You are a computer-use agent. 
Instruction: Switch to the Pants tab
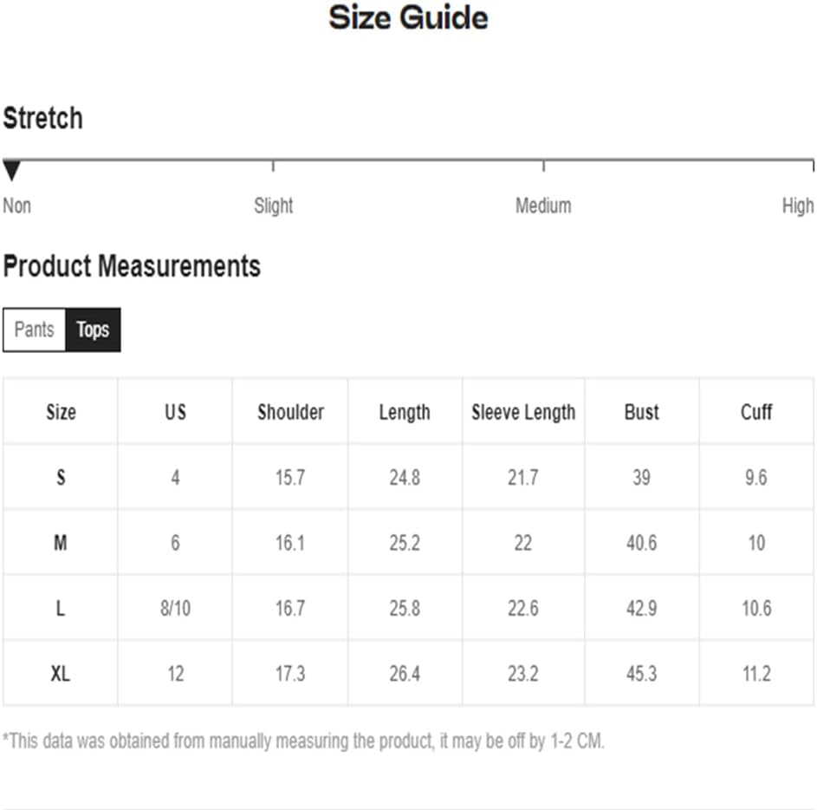point(35,330)
